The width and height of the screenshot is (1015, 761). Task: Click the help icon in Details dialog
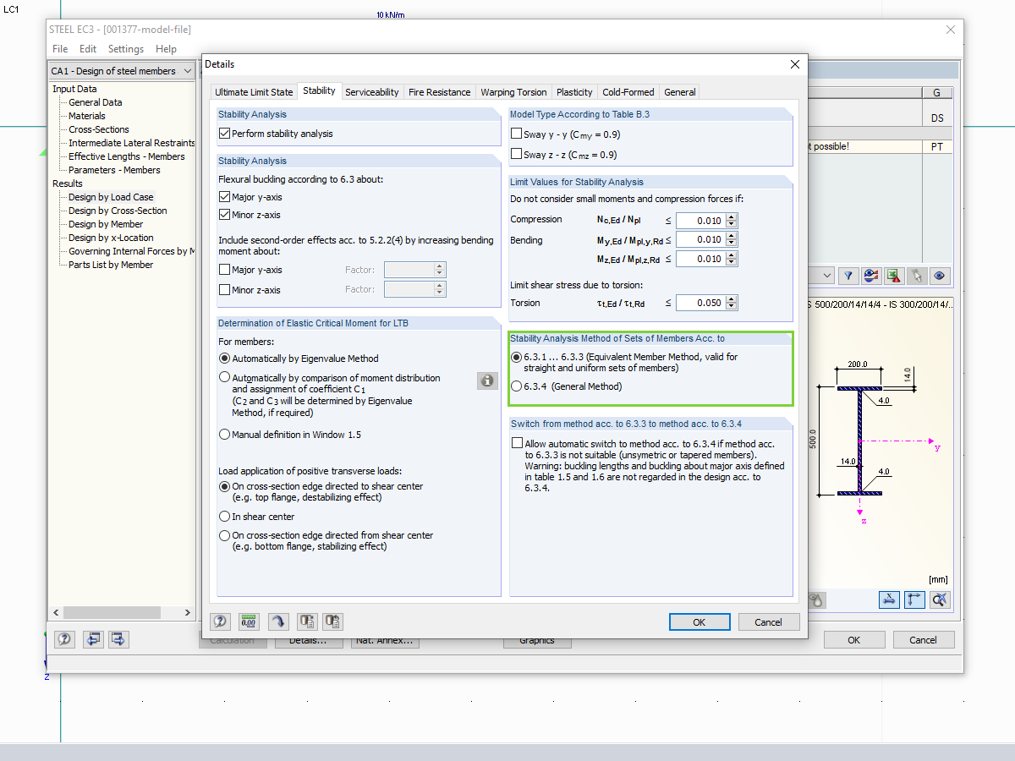pyautogui.click(x=220, y=621)
